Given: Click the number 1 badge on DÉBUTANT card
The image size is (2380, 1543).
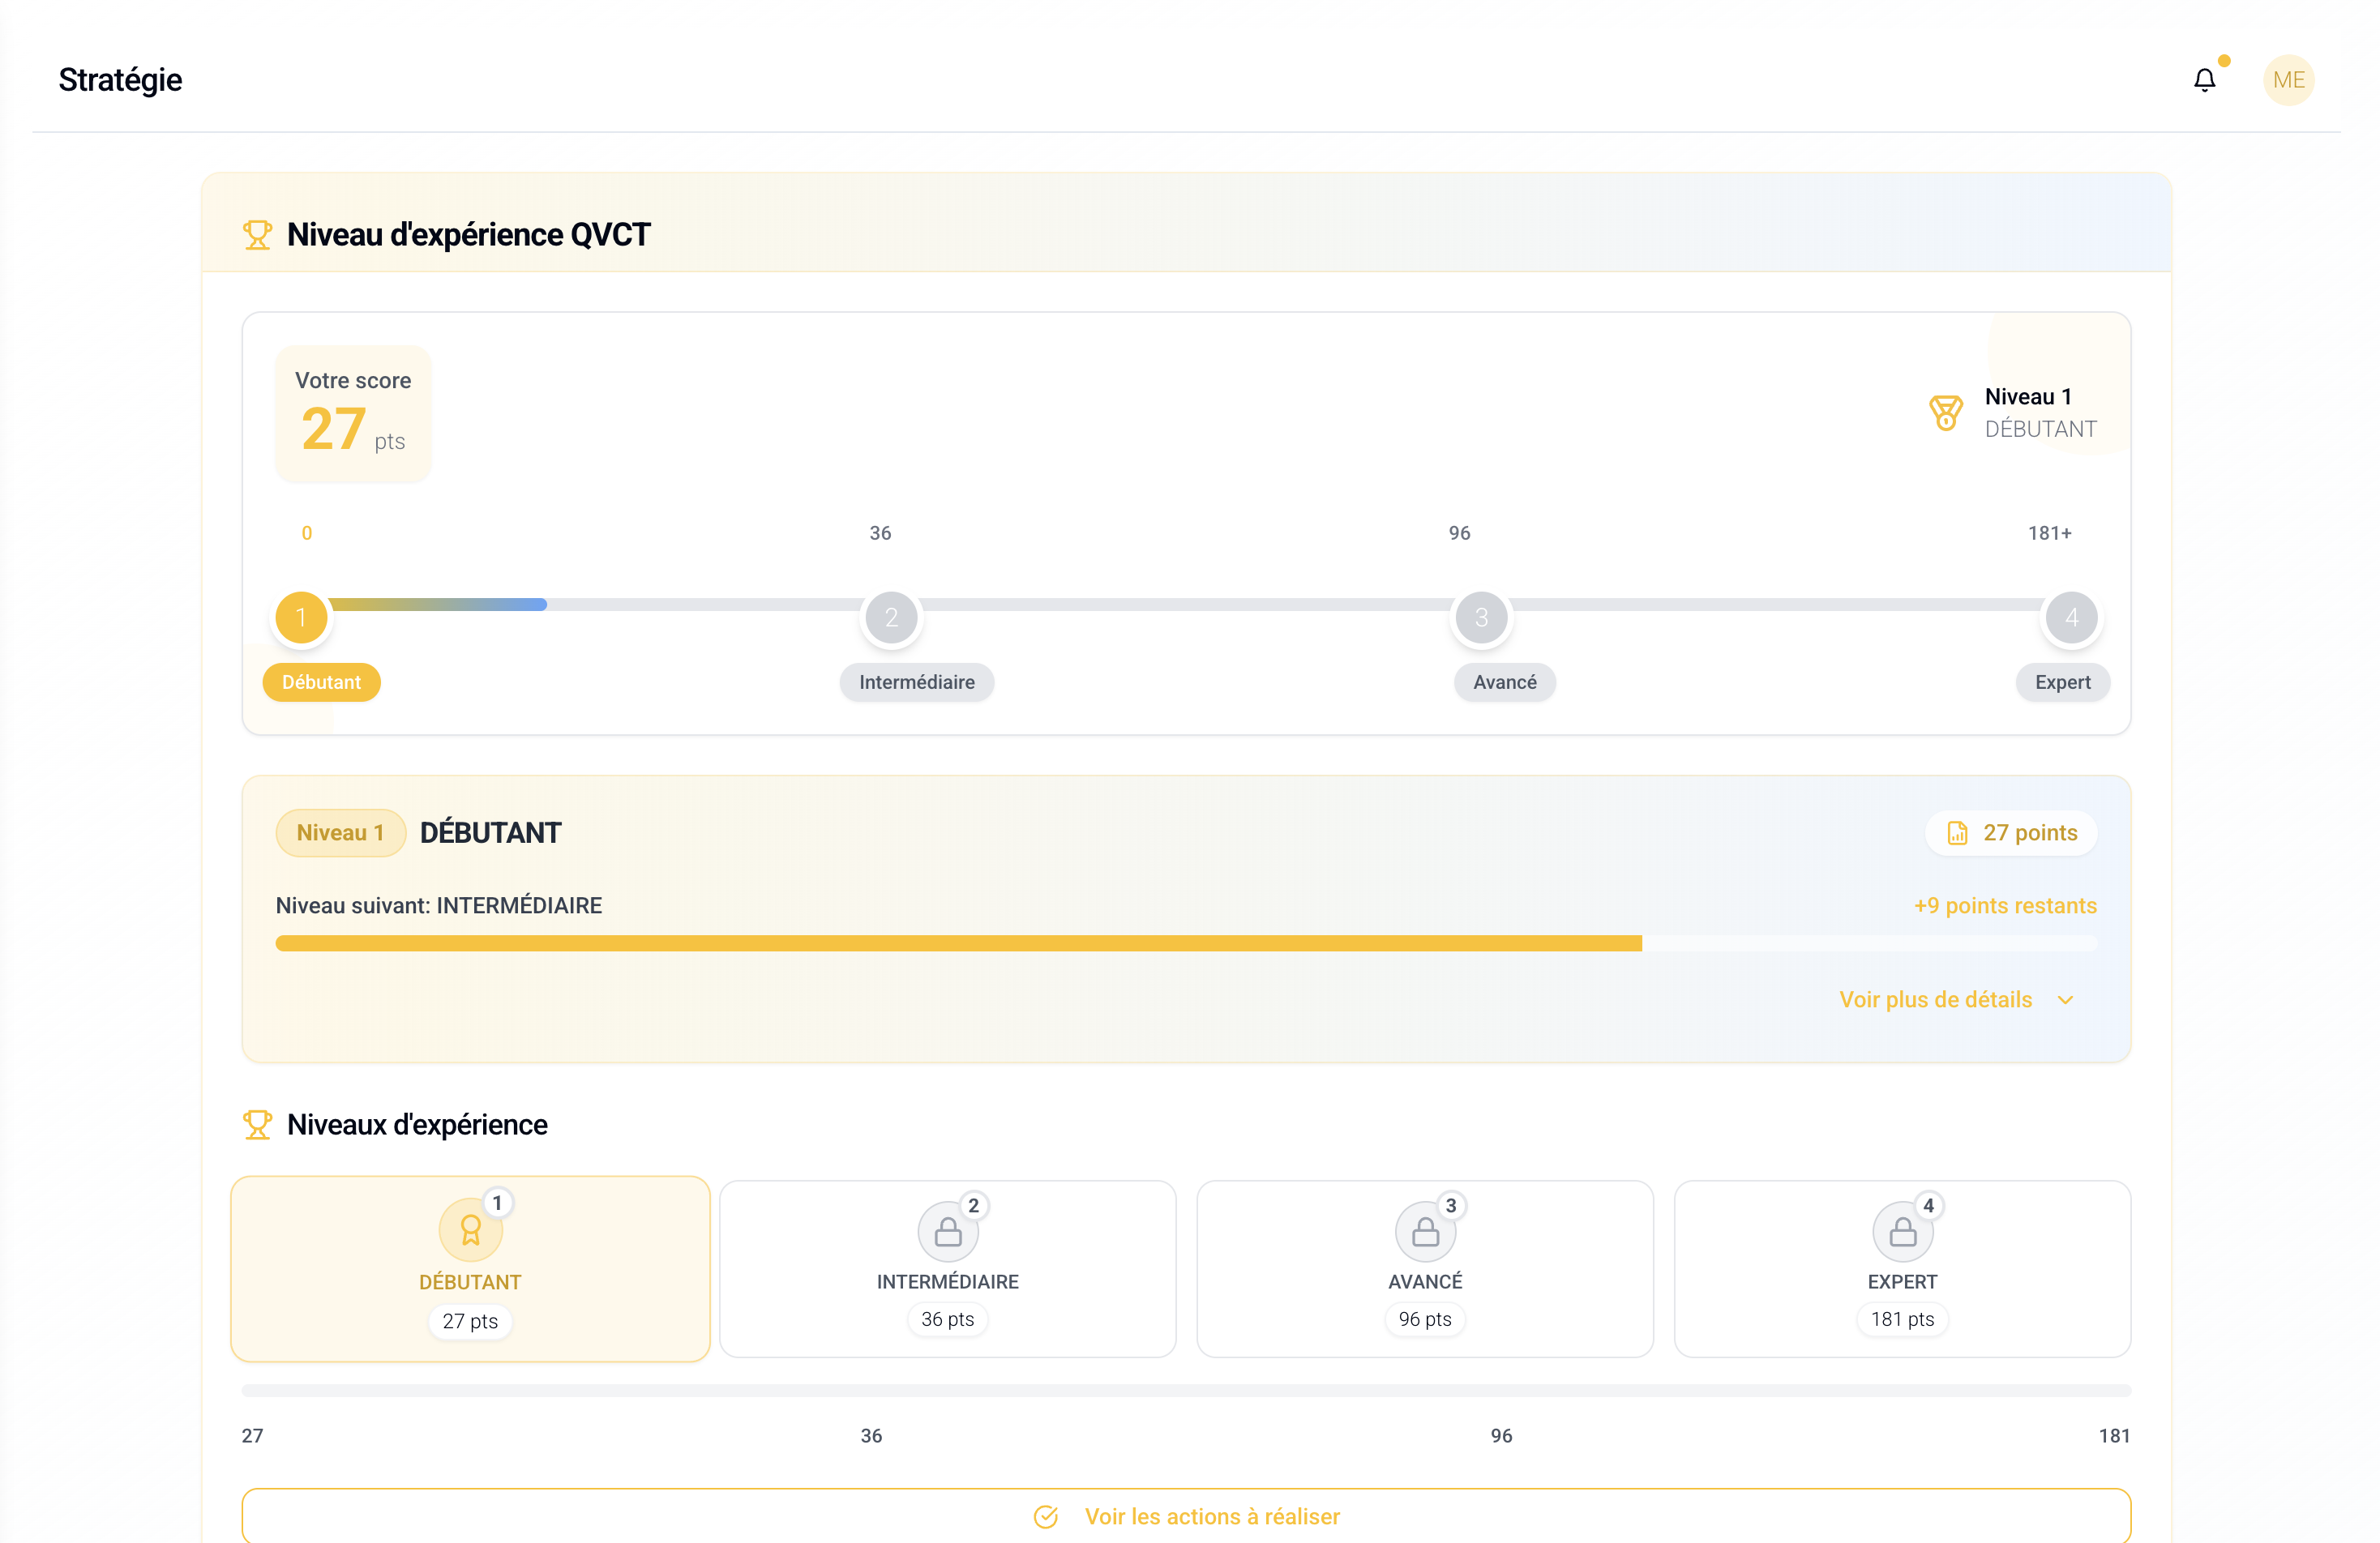Looking at the screenshot, I should click(497, 1203).
